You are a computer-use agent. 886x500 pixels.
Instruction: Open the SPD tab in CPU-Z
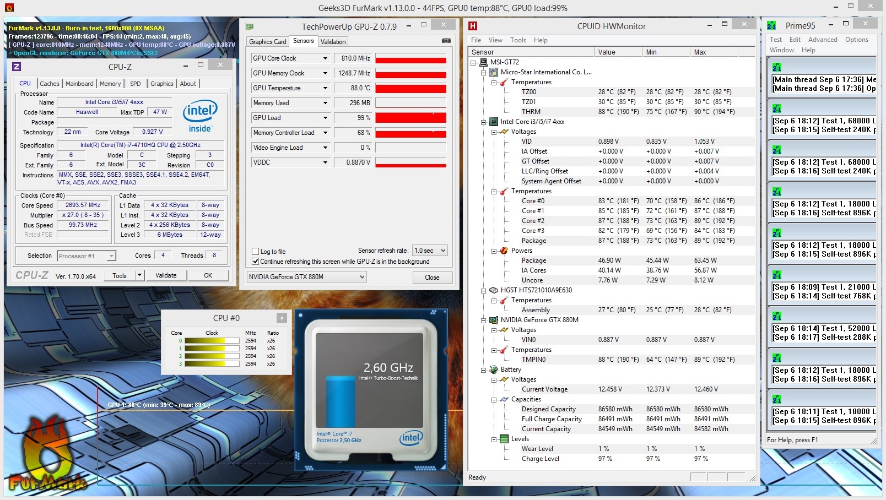(x=136, y=84)
